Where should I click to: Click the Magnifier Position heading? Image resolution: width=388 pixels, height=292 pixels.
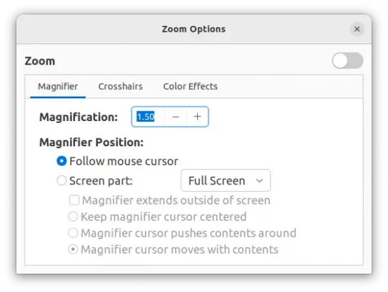[91, 142]
